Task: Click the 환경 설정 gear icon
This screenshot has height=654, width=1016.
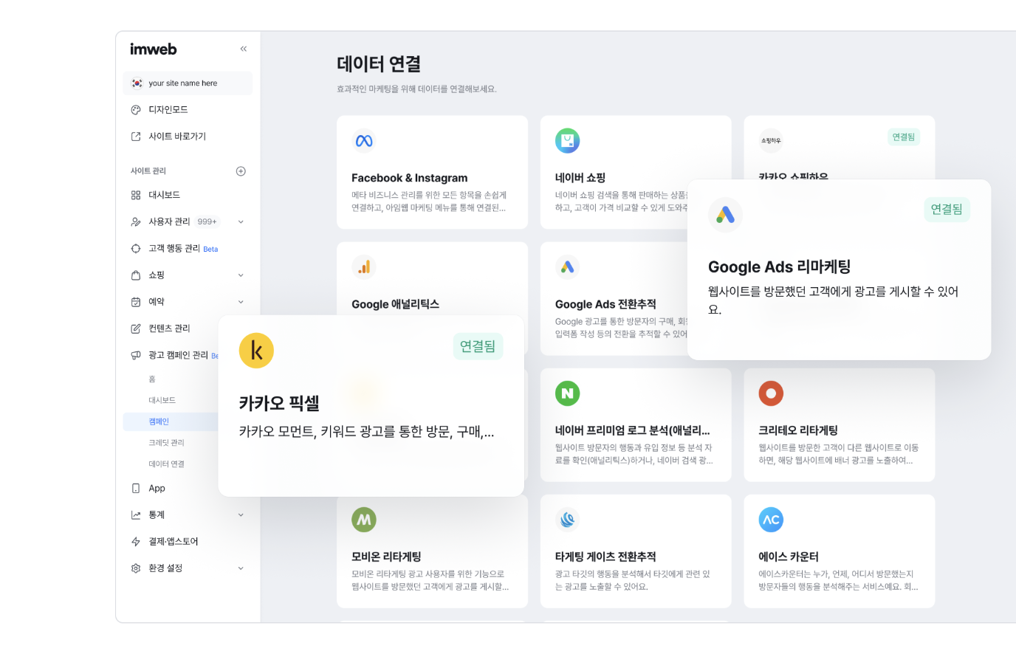Action: click(136, 568)
